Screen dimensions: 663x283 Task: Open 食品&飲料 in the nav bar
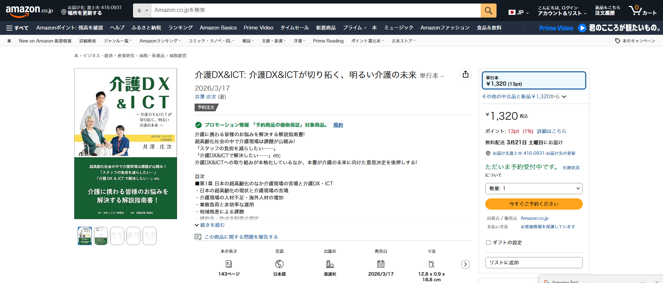(489, 28)
